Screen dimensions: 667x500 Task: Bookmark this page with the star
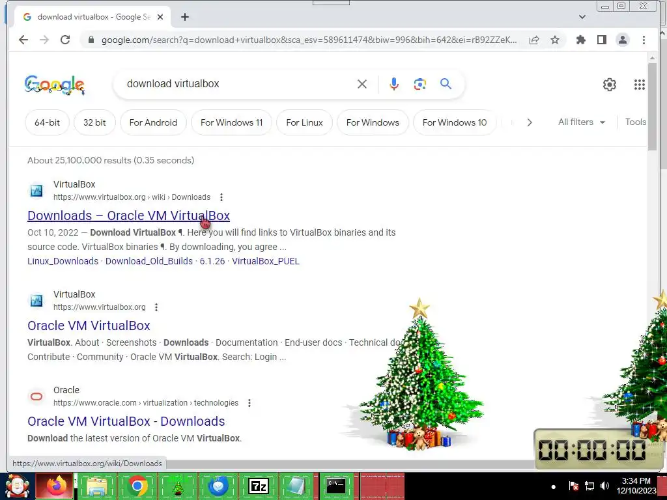(555, 40)
